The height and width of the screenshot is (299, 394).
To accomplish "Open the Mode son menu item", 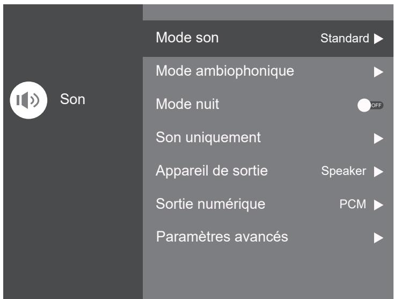I will [x=187, y=38].
